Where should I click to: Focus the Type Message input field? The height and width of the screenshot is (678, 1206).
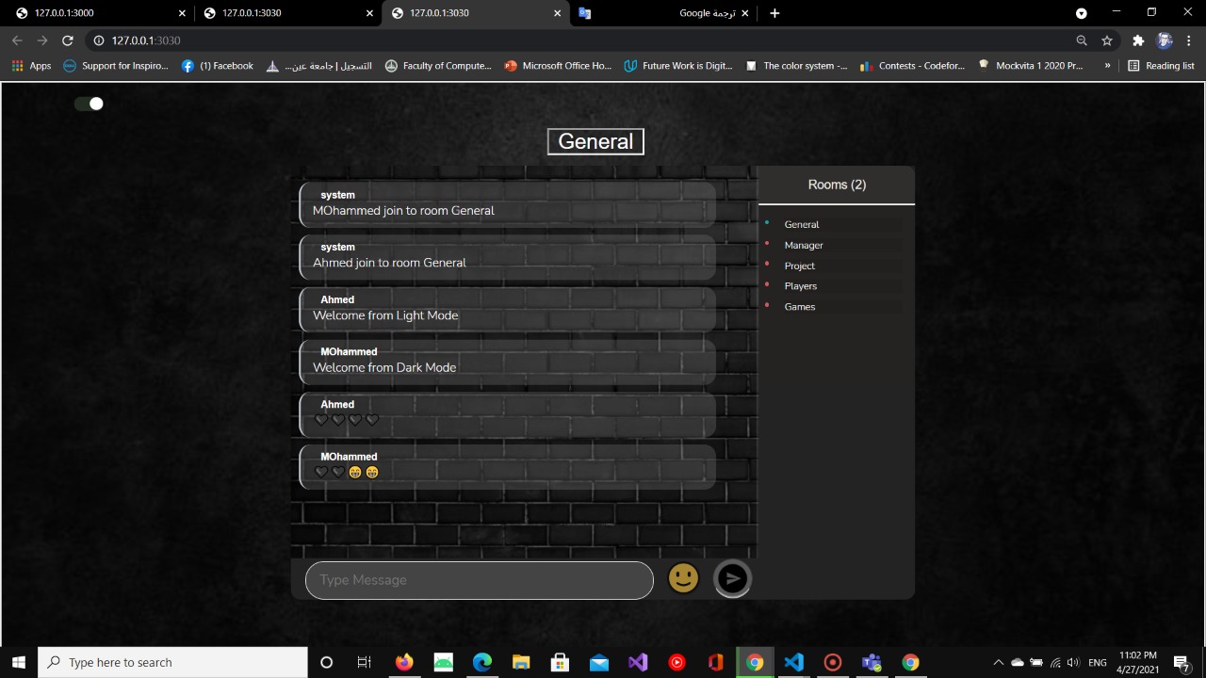pos(480,580)
